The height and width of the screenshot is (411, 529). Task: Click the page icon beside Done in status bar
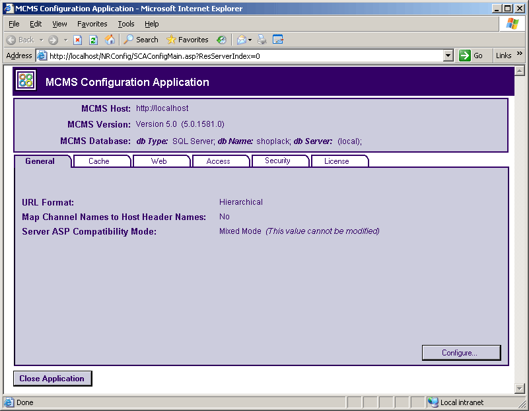9,402
